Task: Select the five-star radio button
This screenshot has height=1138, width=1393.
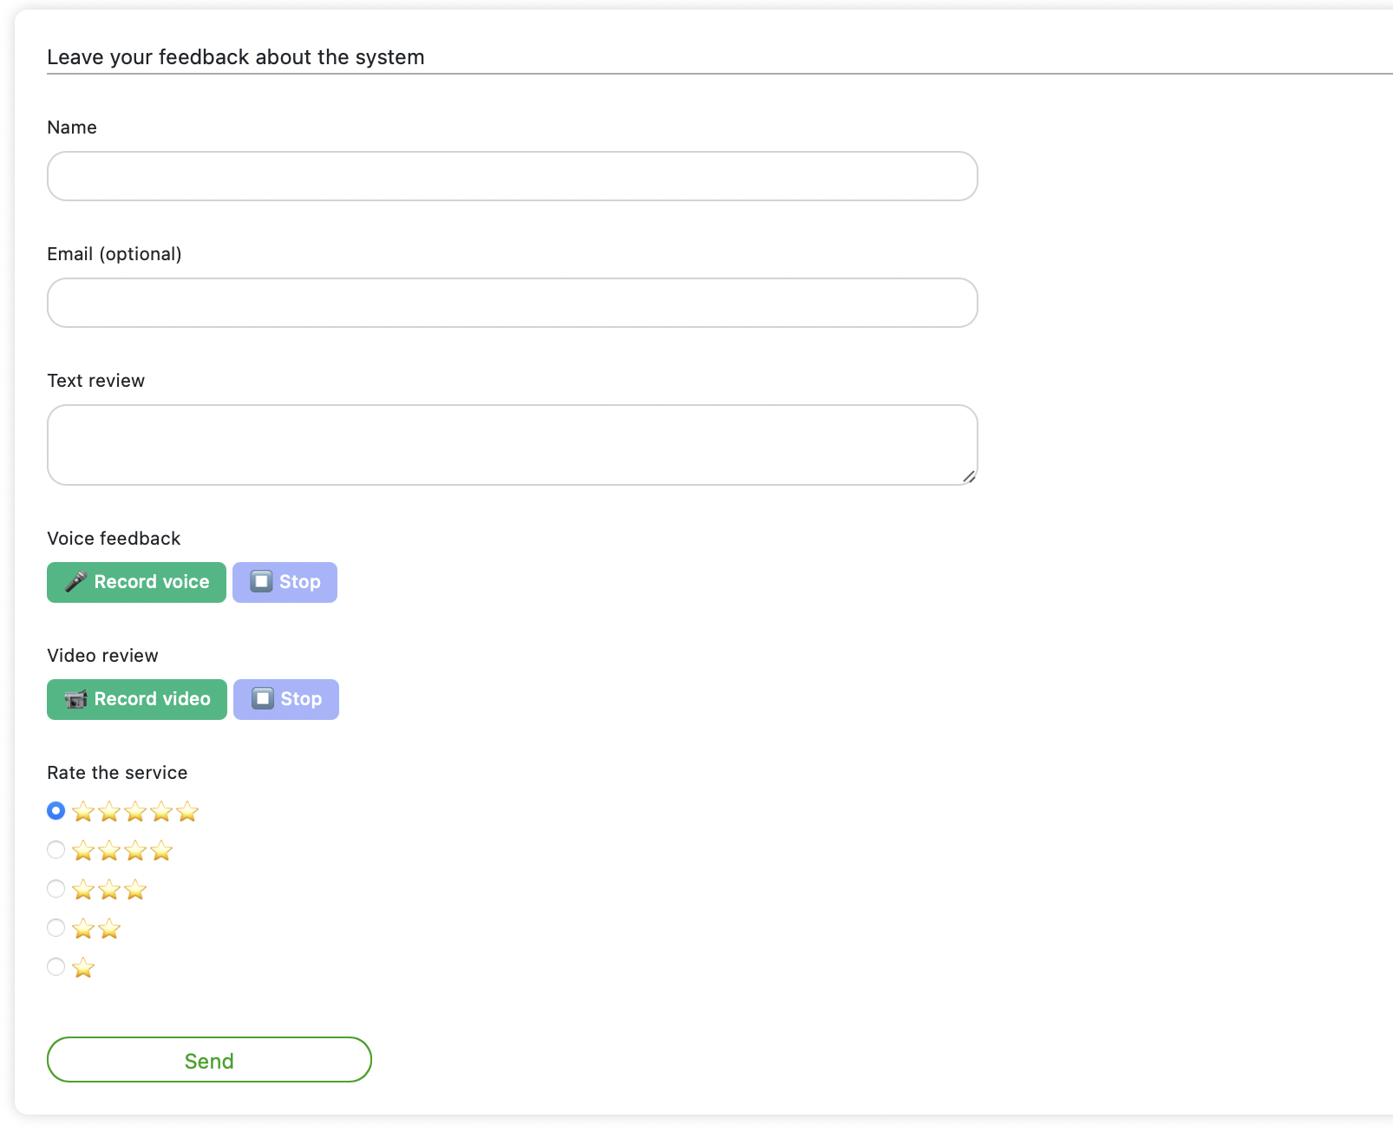Action: [x=56, y=811]
